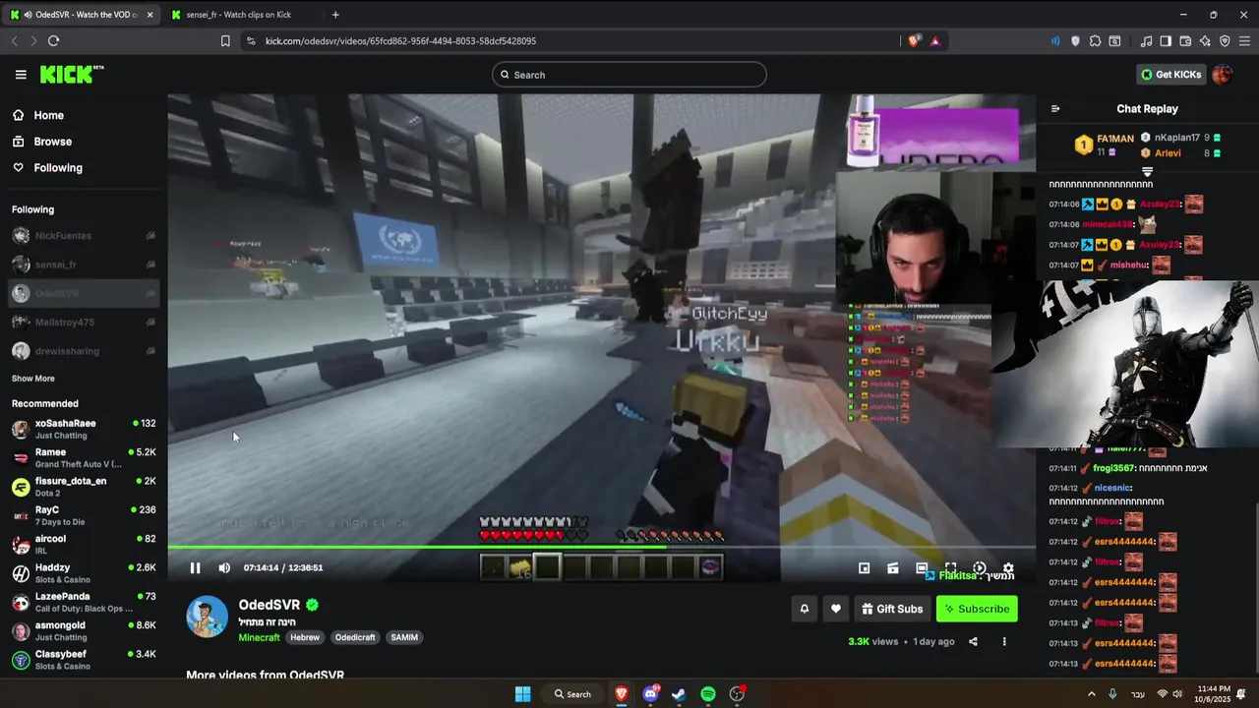Click the Gift Subs button
Viewport: 1259px width, 708px height.
pos(892,609)
